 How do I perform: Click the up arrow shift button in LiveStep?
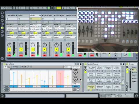coord(25,67)
